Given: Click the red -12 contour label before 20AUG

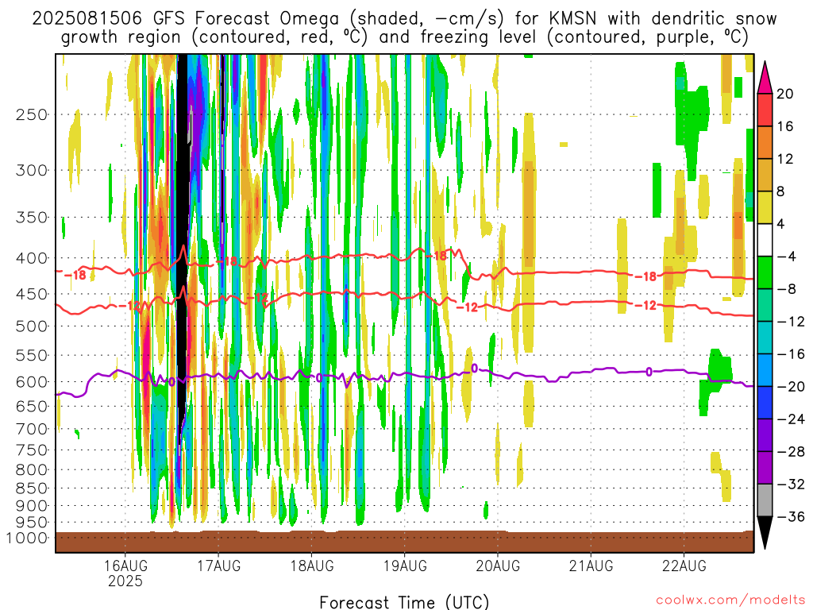Looking at the screenshot, I should (x=467, y=307).
